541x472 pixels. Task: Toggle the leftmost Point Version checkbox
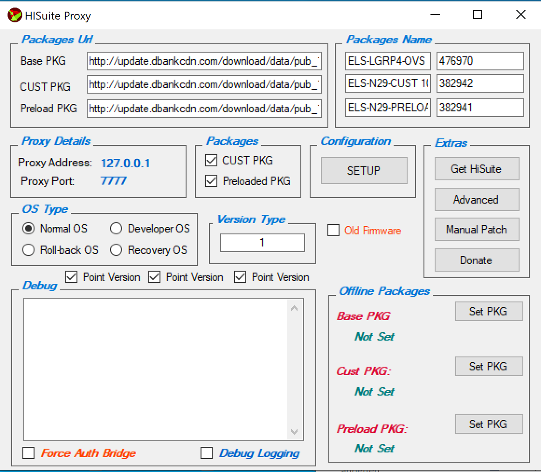(x=71, y=277)
